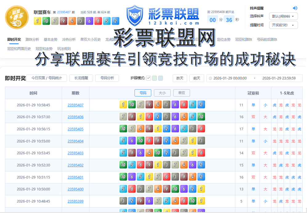Click first ball in row 23595406
The image size is (307, 213).
pyautogui.click(x=123, y=117)
